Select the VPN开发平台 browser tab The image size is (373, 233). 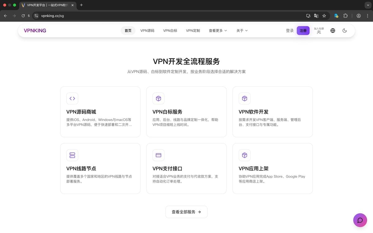tap(48, 5)
